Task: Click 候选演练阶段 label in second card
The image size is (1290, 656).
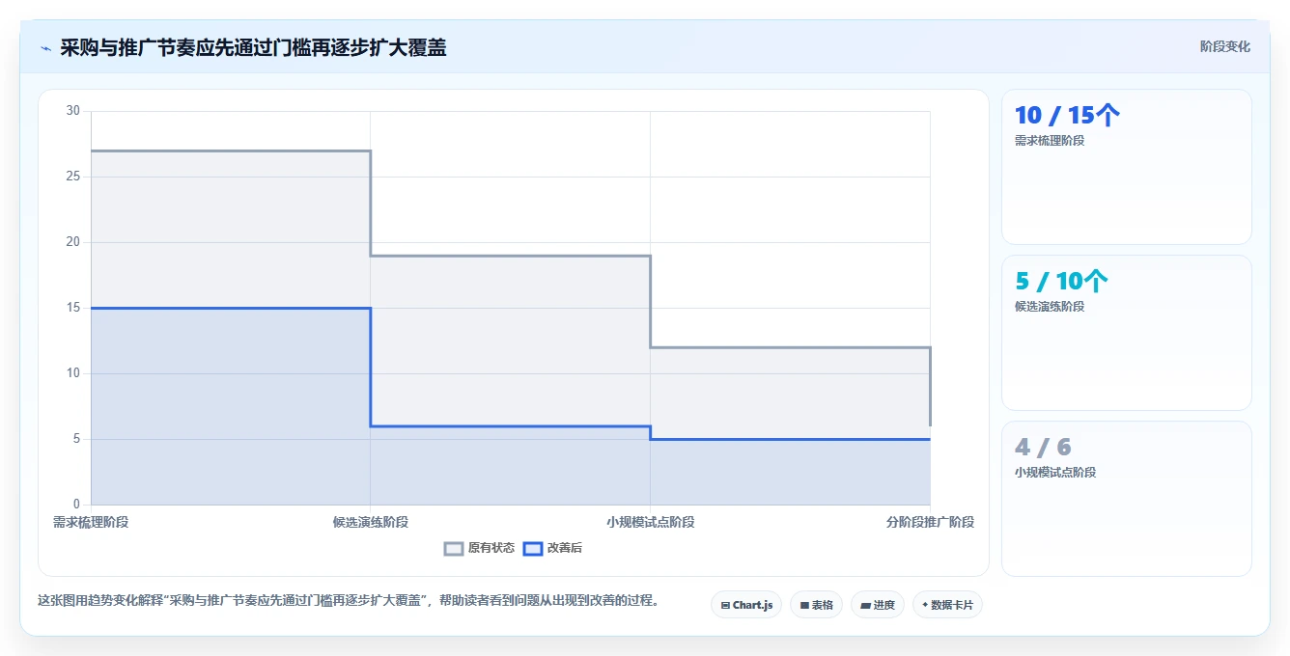Action: (1050, 307)
